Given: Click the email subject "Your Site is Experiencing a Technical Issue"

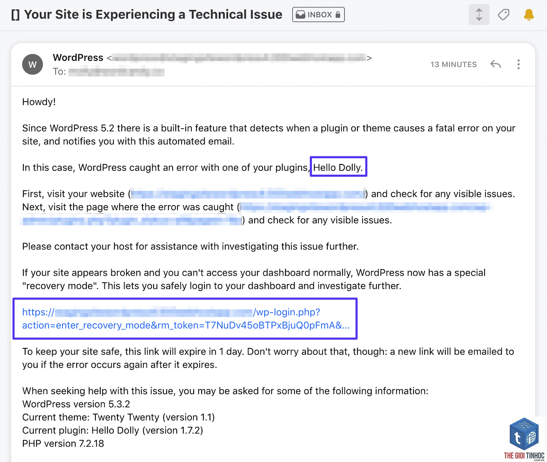Looking at the screenshot, I should pos(153,15).
